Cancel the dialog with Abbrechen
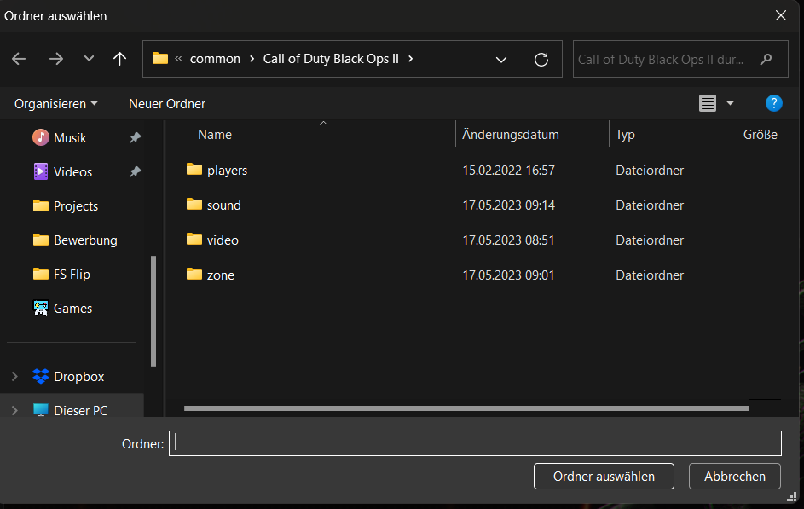The width and height of the screenshot is (804, 509). tap(734, 477)
